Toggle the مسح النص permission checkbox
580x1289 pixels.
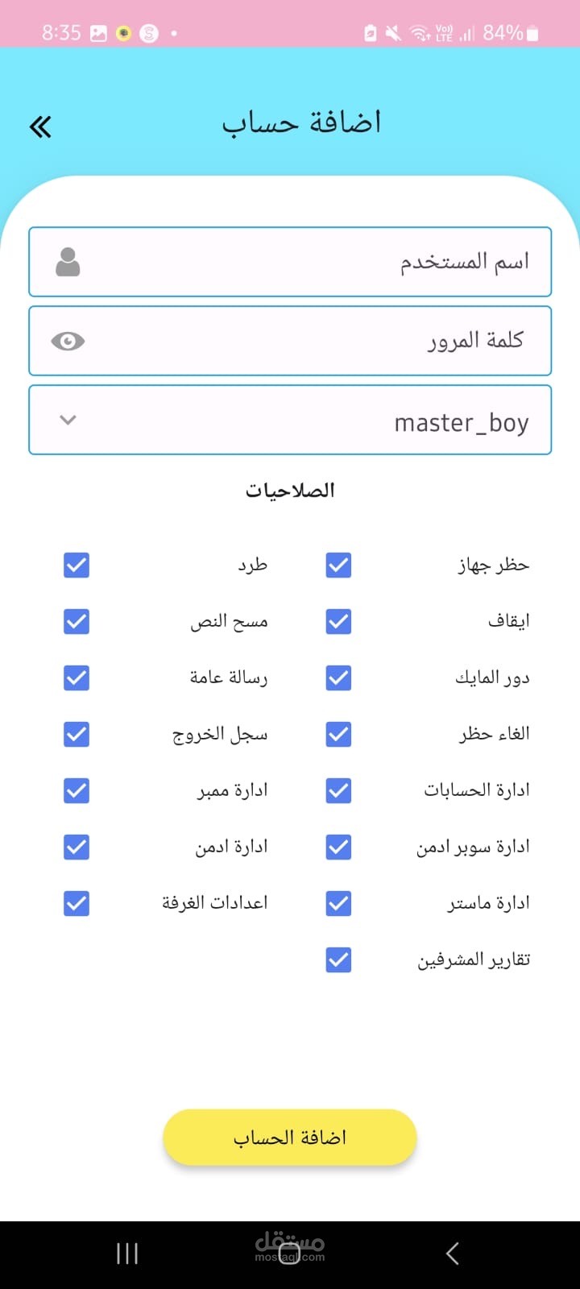(x=77, y=621)
